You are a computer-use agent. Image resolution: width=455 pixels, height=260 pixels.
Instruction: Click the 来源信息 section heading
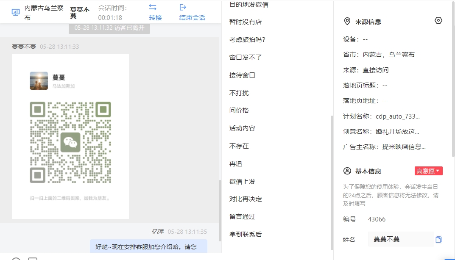click(368, 22)
